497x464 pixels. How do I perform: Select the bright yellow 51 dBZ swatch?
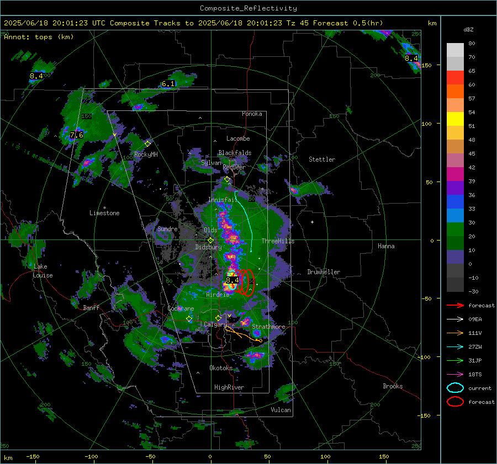[455, 119]
